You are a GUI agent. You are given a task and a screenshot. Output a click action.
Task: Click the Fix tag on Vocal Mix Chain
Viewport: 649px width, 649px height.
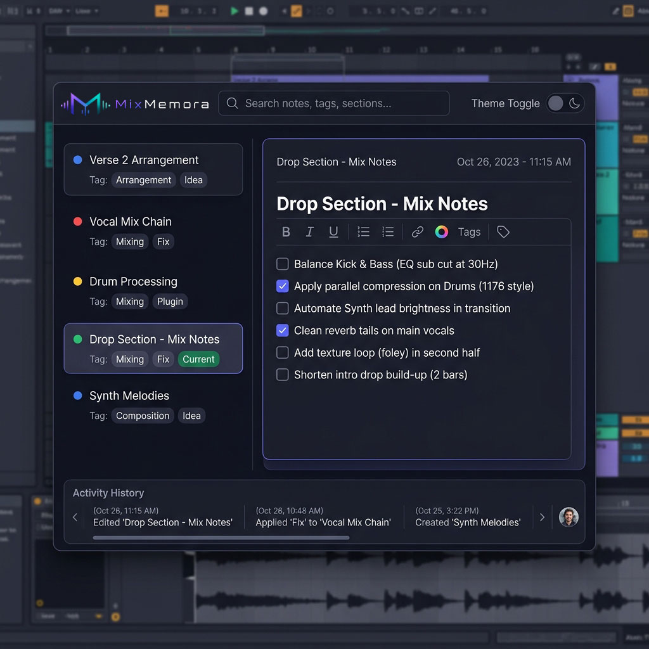[x=163, y=241]
